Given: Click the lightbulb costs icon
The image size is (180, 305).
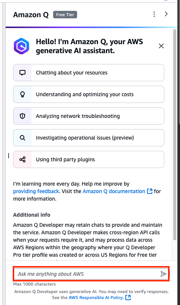Looking at the screenshot, I should 22,94.
